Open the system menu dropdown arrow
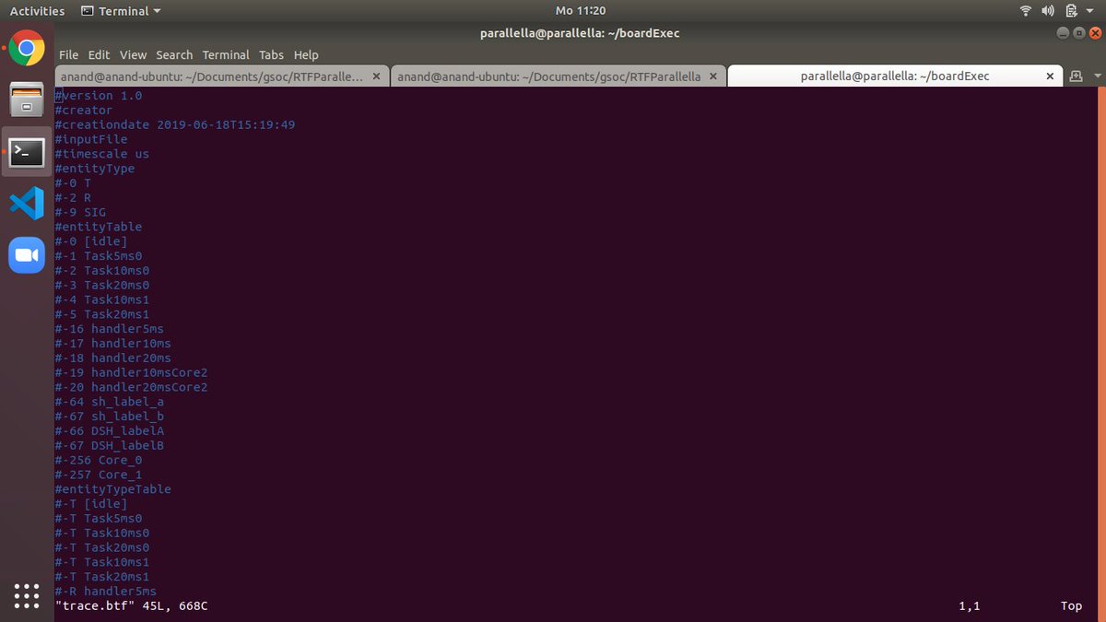The width and height of the screenshot is (1106, 622). click(x=1090, y=11)
